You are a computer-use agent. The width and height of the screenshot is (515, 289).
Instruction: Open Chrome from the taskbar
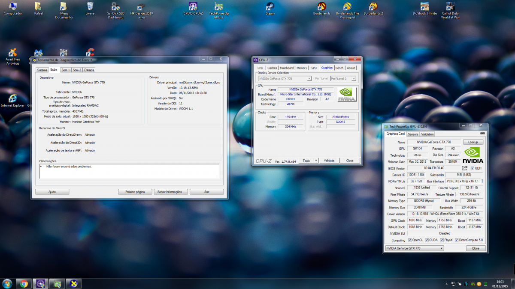24,283
